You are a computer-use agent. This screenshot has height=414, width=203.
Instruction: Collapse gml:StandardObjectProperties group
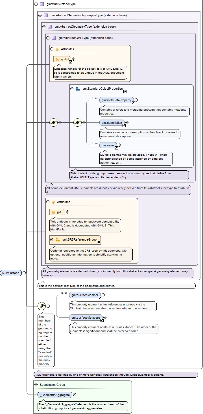click(x=72, y=89)
